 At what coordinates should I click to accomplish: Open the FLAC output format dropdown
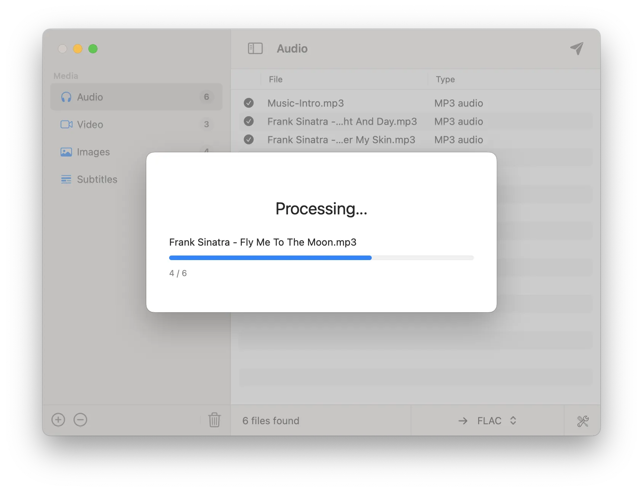pos(495,421)
